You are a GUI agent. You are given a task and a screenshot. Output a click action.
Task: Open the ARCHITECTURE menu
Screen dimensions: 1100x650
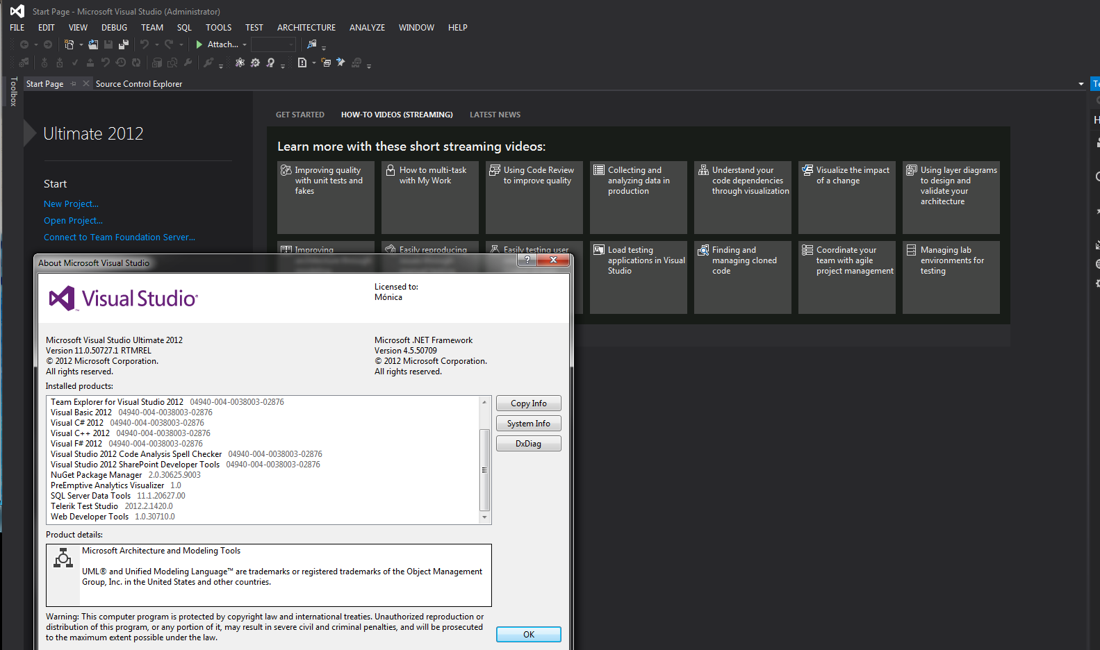306,28
